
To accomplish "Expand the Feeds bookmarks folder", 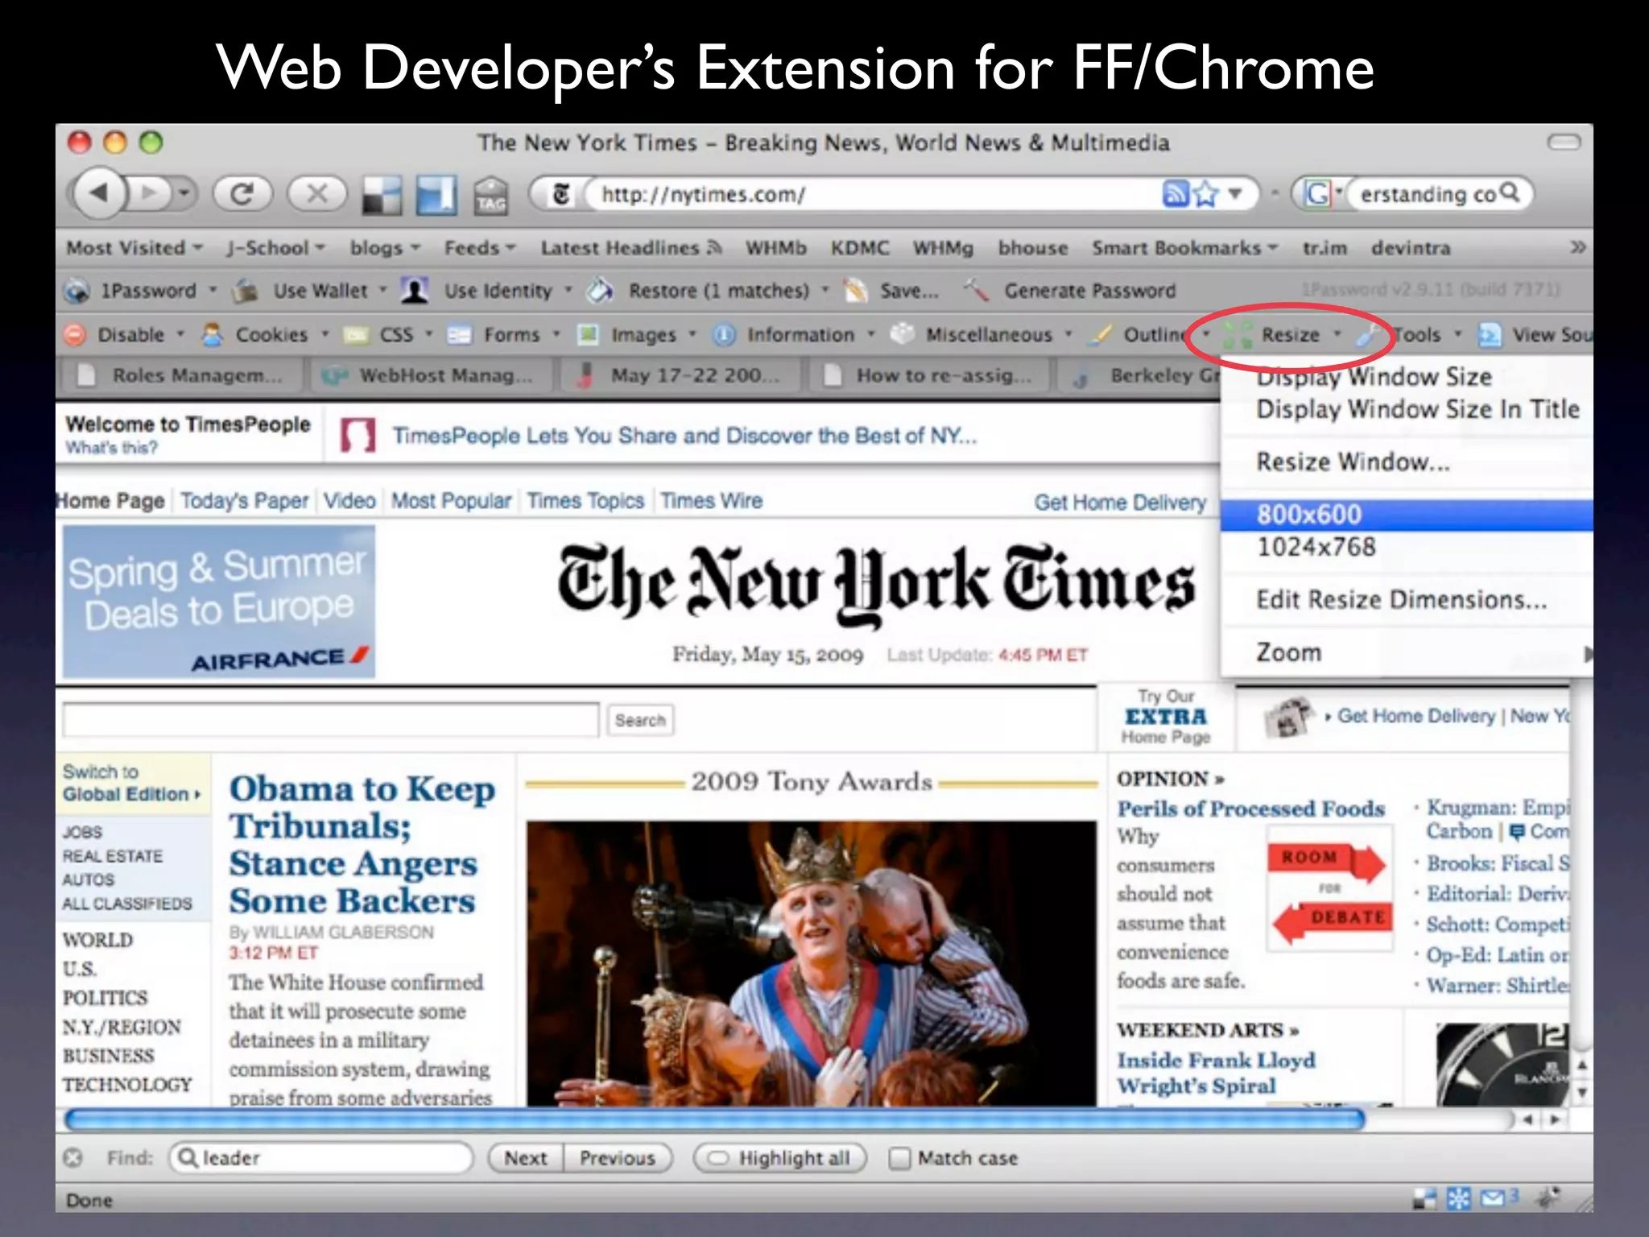I will (x=510, y=248).
